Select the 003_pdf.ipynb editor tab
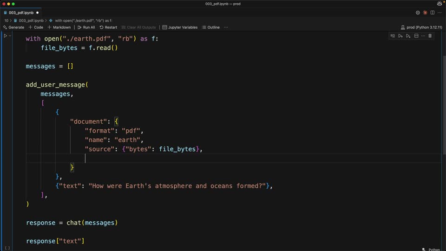This screenshot has height=251, width=446. point(21,13)
